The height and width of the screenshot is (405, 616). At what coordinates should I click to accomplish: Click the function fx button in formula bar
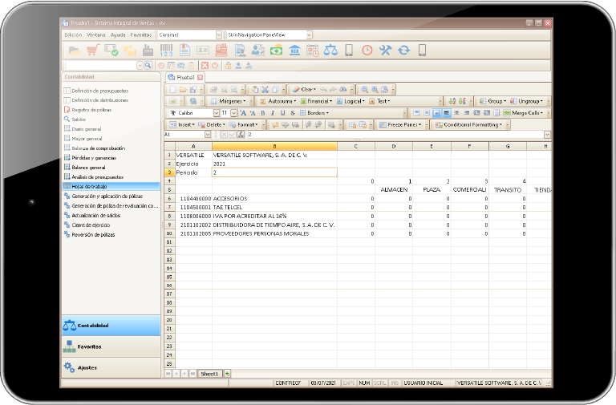tap(241, 135)
